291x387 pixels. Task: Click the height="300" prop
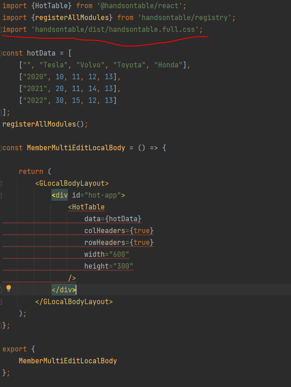[x=109, y=266]
